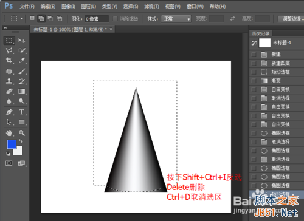Select the Blur tool
Viewport: 304px width, 221px height.
[9, 101]
